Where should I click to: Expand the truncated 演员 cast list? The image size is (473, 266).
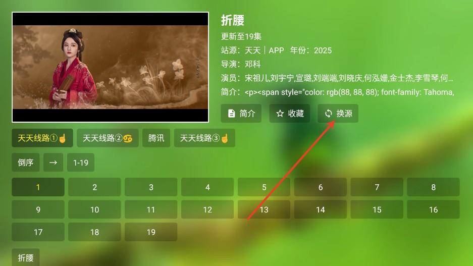tap(348, 78)
